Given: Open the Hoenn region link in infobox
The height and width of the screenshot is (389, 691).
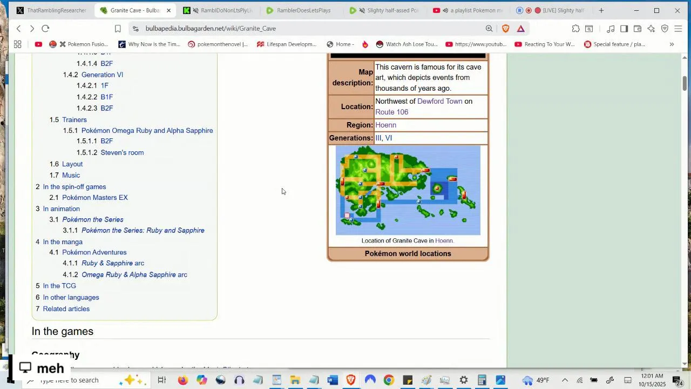Looking at the screenshot, I should pos(385,125).
